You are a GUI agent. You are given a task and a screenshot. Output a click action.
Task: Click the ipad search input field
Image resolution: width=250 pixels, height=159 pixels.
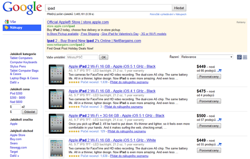pos(109,8)
